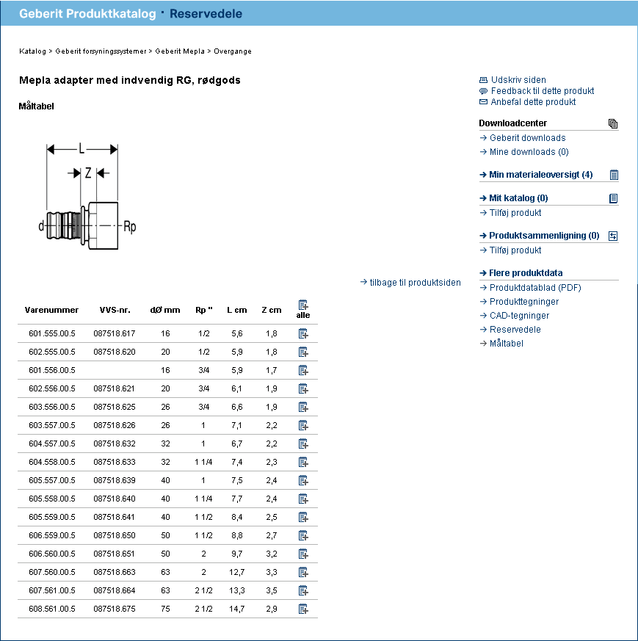
Task: Add item 607.561.00.5 to material list
Action: click(x=303, y=591)
